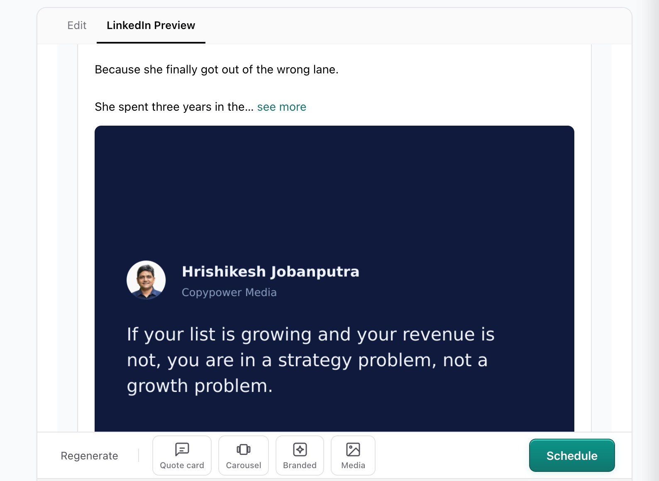Click the 'Carousel' text label
Viewport: 659px width, 481px height.
pos(244,465)
